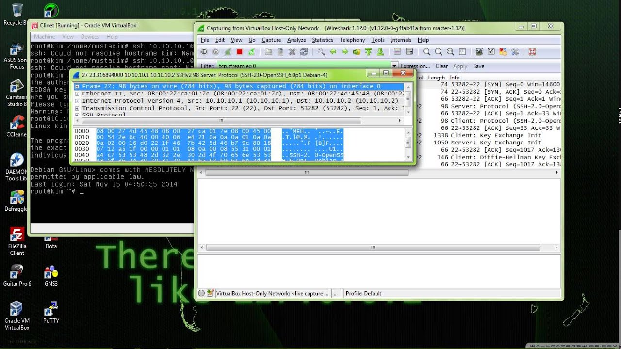Expand Transmission Control Protocol row
This screenshot has width=621, height=349.
(x=77, y=108)
